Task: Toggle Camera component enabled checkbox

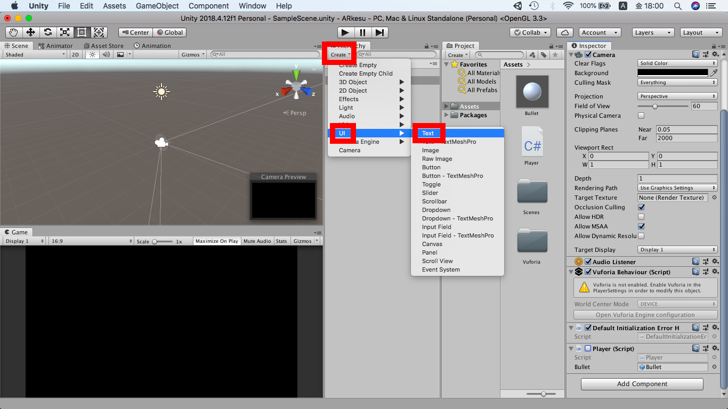Action: 588,54
